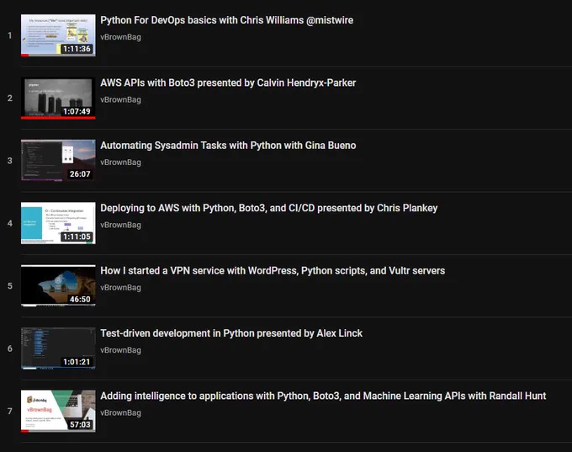The width and height of the screenshot is (572, 452).
Task: Click title 'AWS APIs with Boto3 presented by Calvin Hendryx-Parker'
Action: point(228,82)
